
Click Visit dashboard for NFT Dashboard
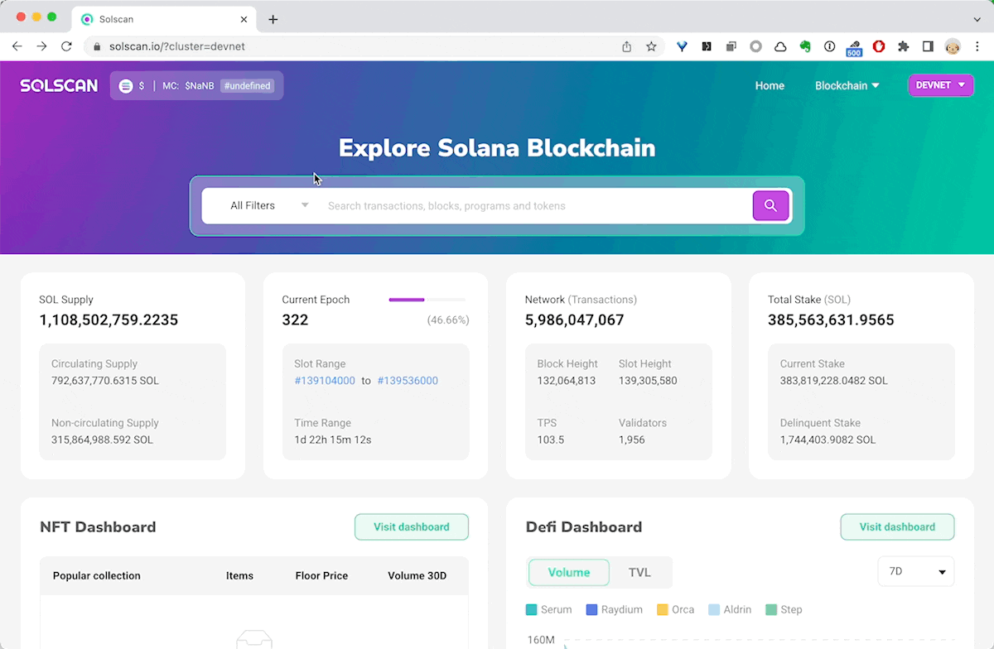click(411, 526)
